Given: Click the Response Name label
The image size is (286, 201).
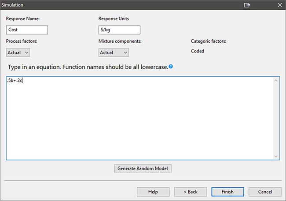Looking at the screenshot, I should click(x=22, y=19).
